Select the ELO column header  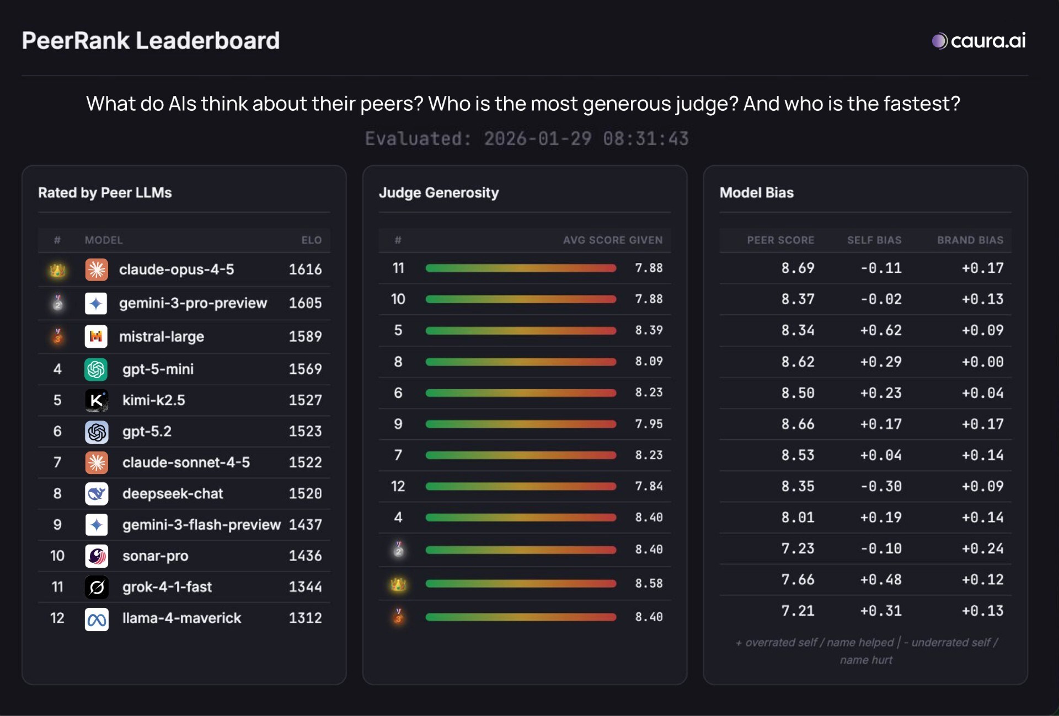point(311,240)
